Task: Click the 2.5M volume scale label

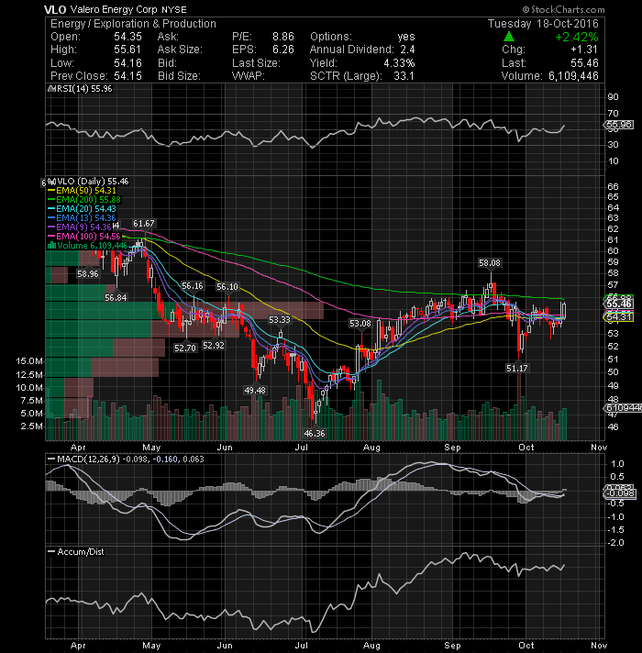Action: pos(32,426)
